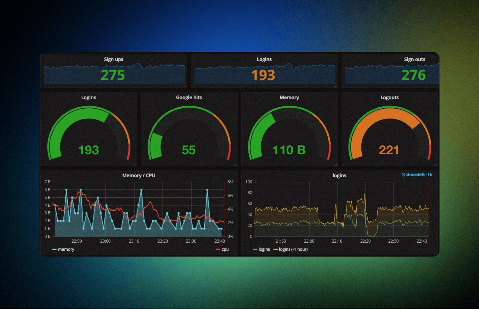Click the 100 y-axis label on logins graph
This screenshot has height=309, width=479.
[249, 182]
